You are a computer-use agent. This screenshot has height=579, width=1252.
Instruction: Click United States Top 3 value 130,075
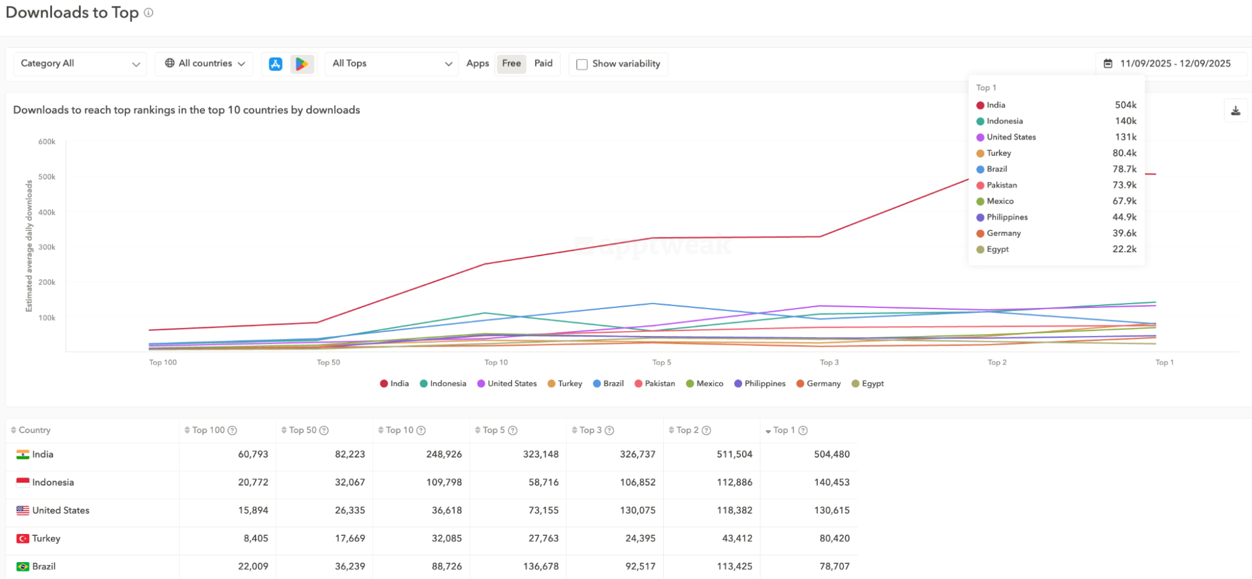coord(638,511)
